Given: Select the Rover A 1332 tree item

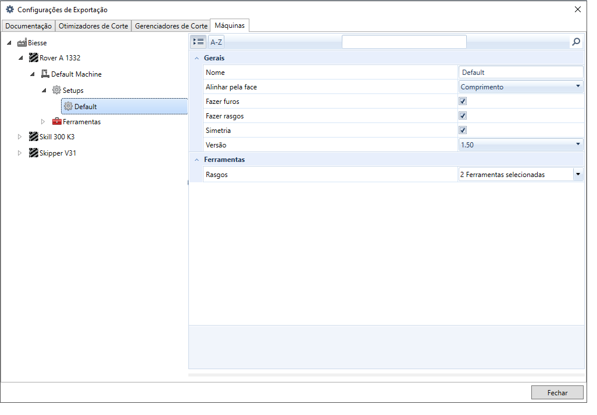Looking at the screenshot, I should click(x=60, y=58).
